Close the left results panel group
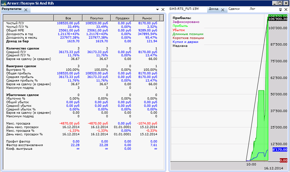Image resolution: width=290 pixels, height=172 pixels. (163, 10)
